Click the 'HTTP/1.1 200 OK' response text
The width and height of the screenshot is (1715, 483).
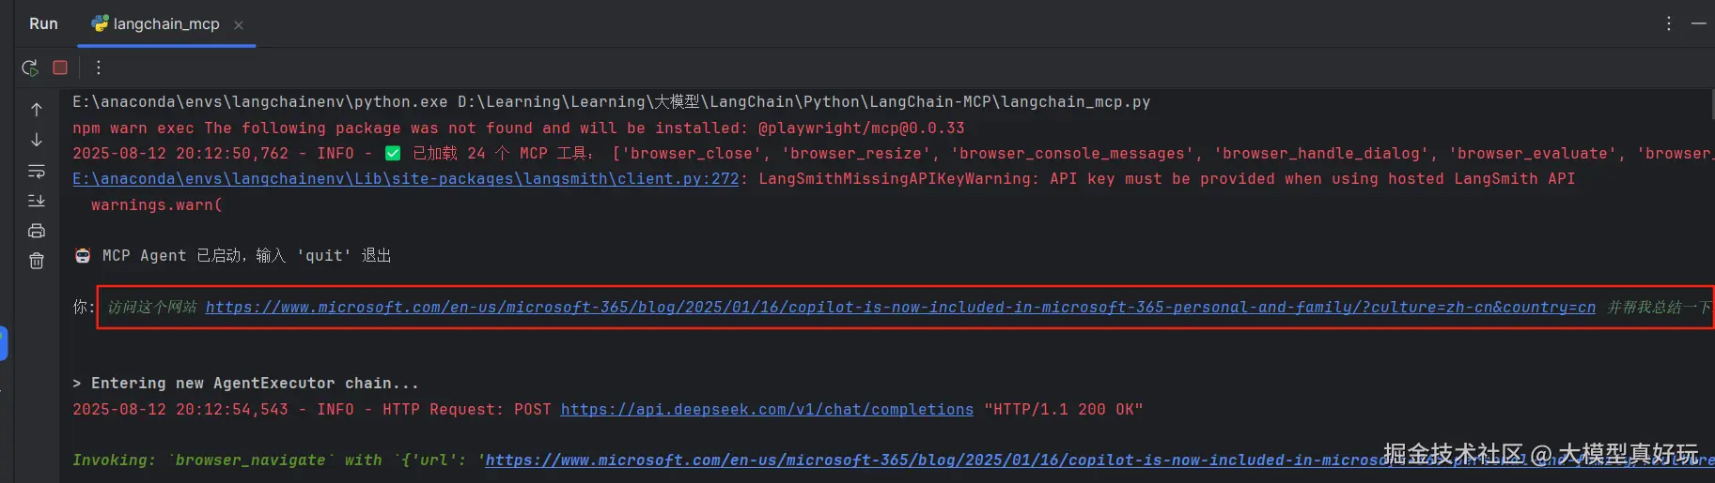point(1064,409)
